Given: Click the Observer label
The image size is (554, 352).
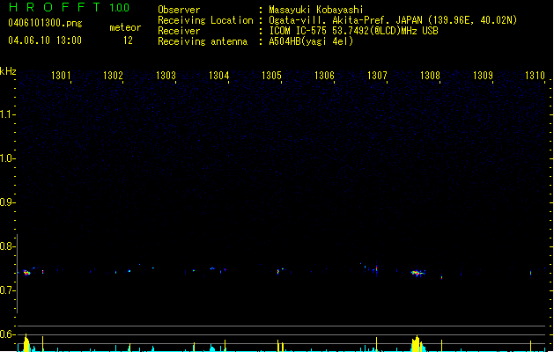Looking at the screenshot, I should [179, 10].
